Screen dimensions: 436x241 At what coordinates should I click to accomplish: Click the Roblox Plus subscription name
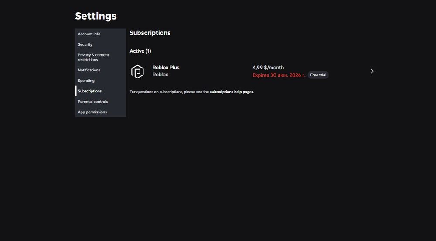click(166, 68)
